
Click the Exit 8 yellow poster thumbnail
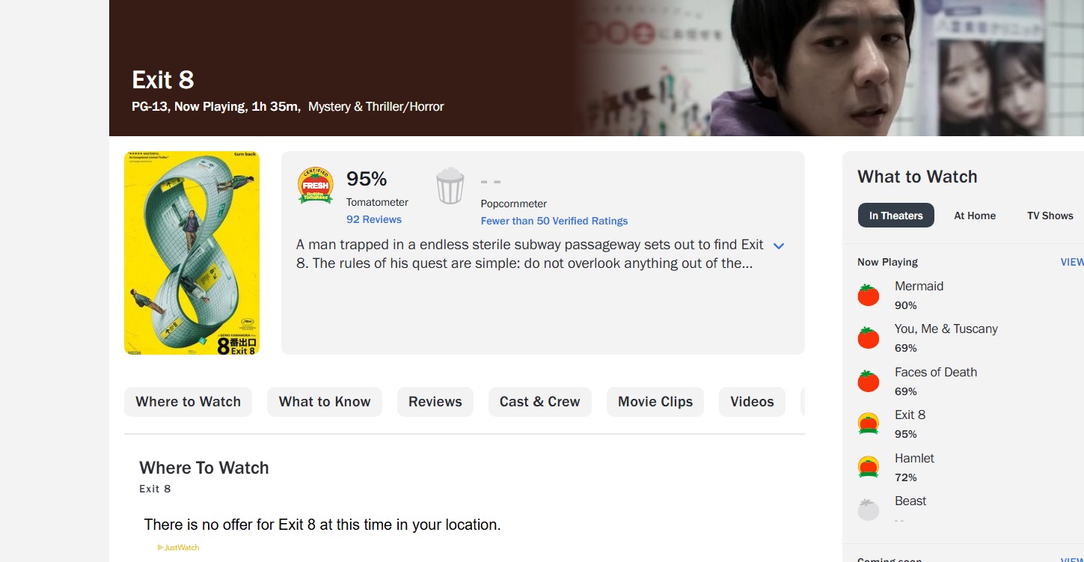pos(192,253)
